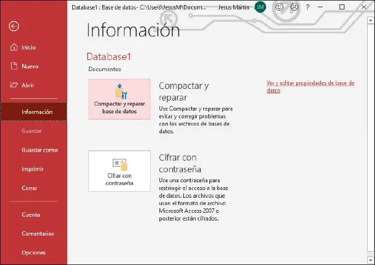This screenshot has height=265, width=375.
Task: Open help with the question mark icon
Action: pyautogui.click(x=308, y=7)
